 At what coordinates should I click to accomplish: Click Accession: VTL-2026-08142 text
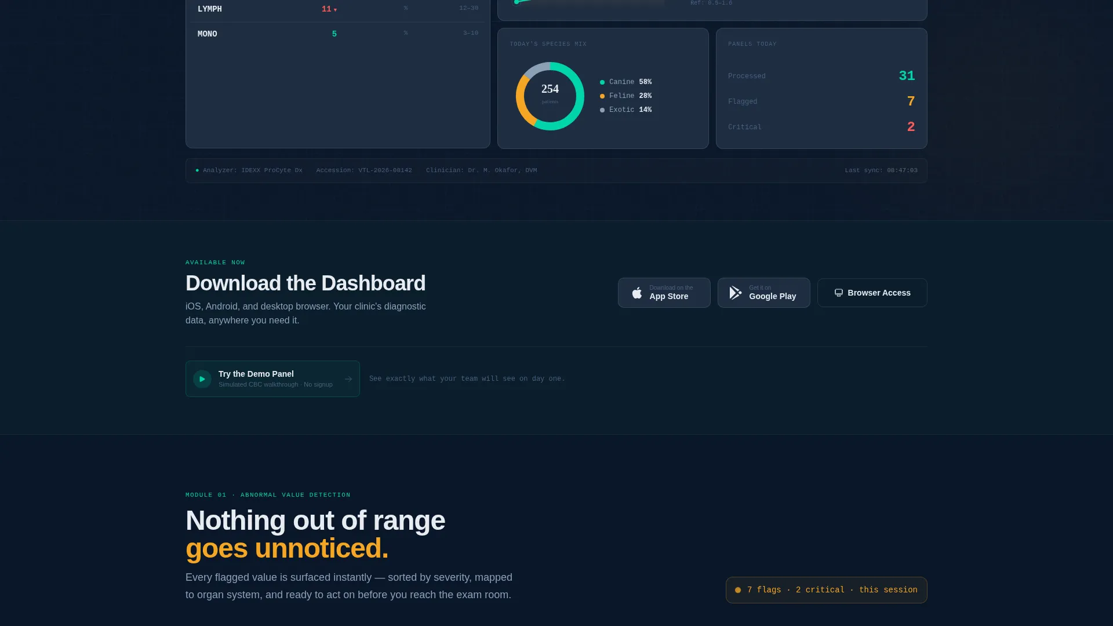click(x=364, y=170)
